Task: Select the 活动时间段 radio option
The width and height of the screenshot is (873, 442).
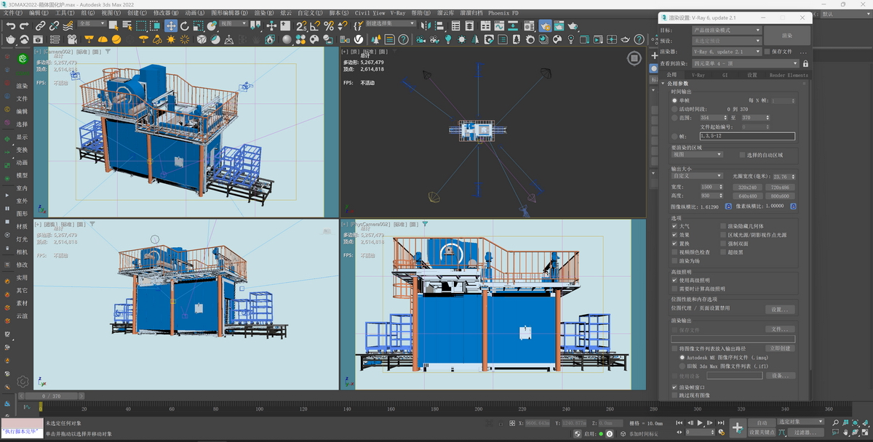Action: click(x=674, y=109)
